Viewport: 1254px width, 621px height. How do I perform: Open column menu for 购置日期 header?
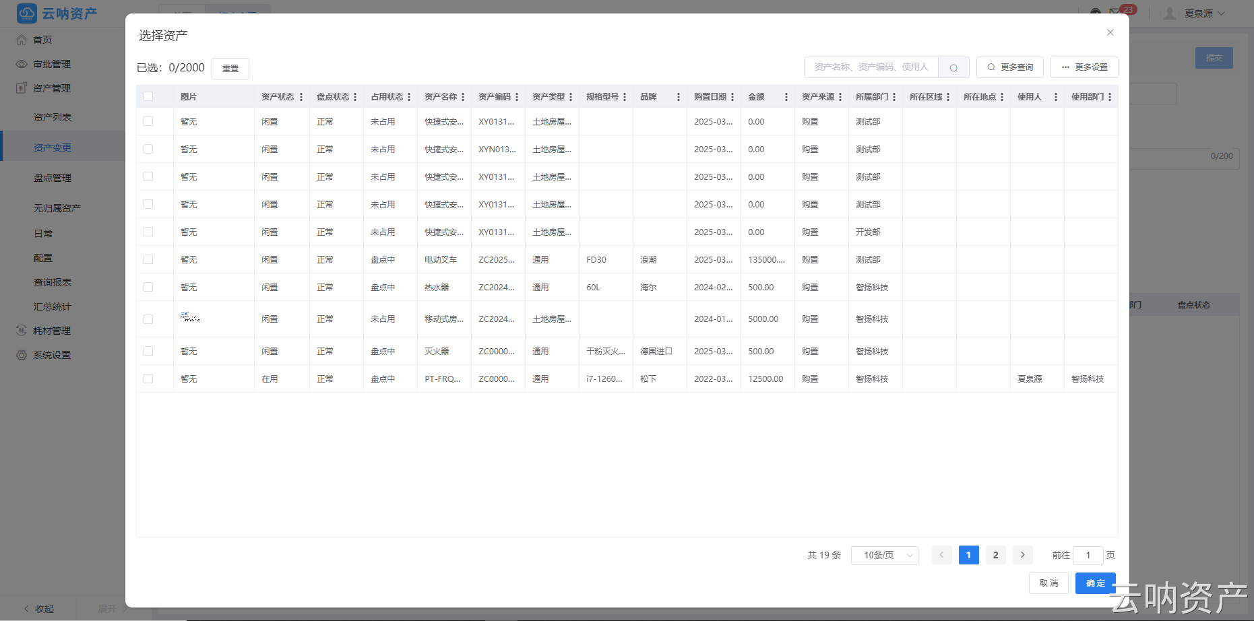(x=732, y=97)
